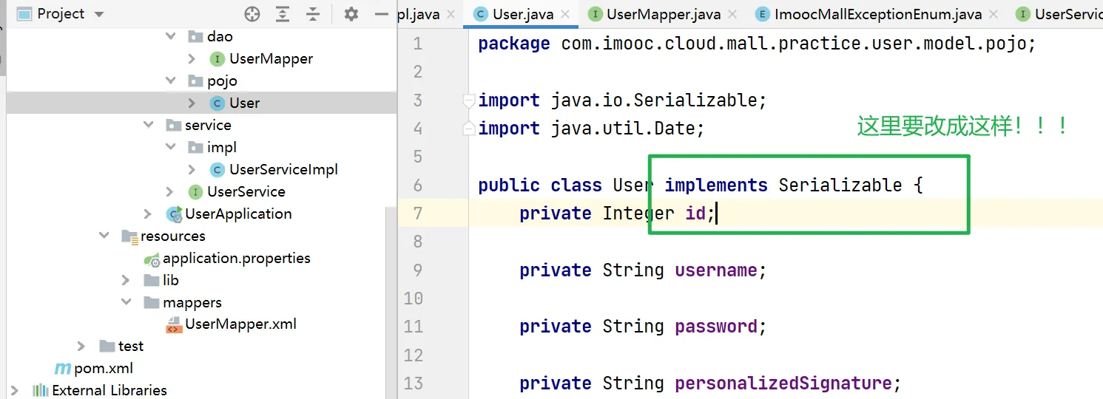Open UserMapper.xml in the project tree
This screenshot has height=399, width=1103.
(x=240, y=324)
